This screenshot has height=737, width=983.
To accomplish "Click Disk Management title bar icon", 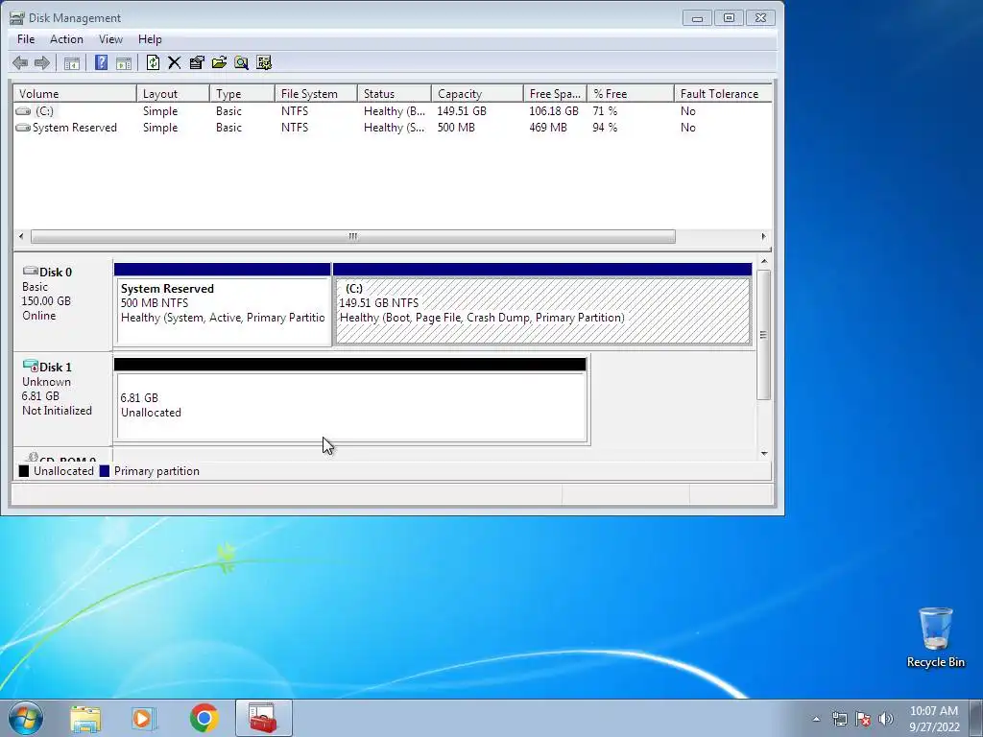I will [x=17, y=18].
